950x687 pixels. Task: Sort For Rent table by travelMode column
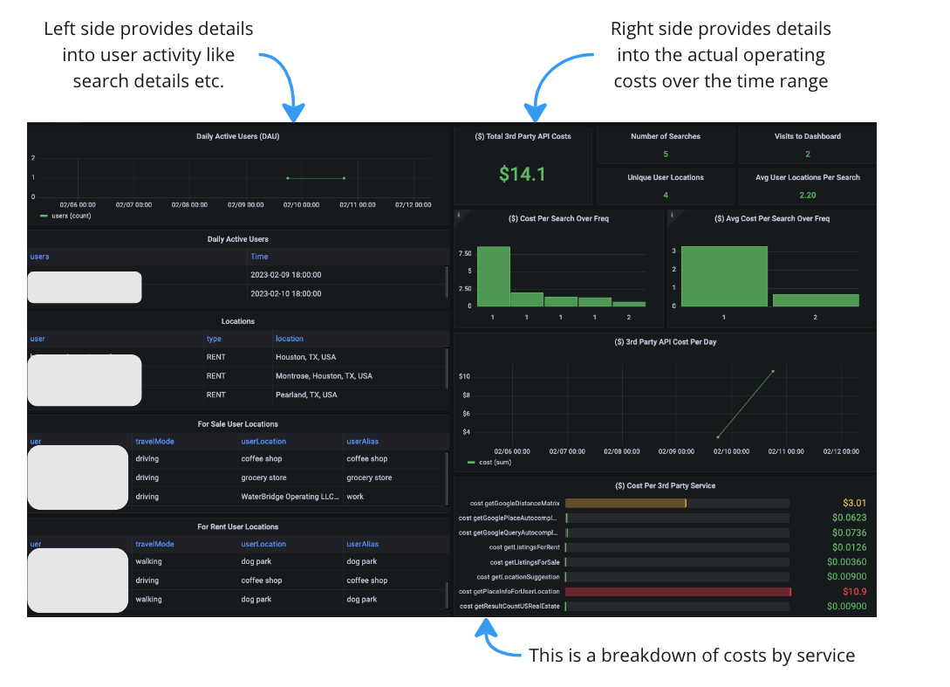[154, 544]
